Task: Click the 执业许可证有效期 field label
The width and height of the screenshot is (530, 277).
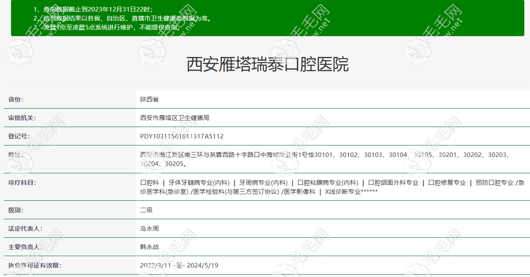Action: tap(34, 266)
